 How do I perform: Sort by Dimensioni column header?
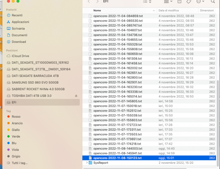click(x=207, y=10)
